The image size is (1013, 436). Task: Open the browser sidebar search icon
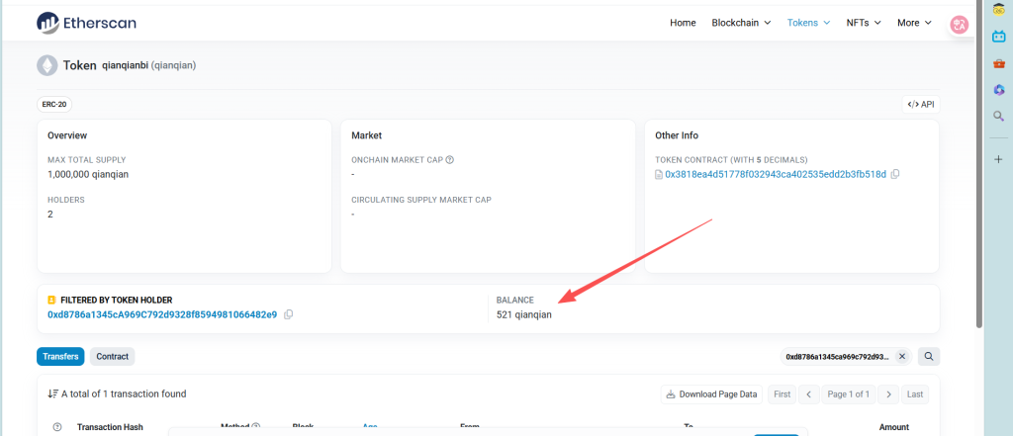[999, 116]
